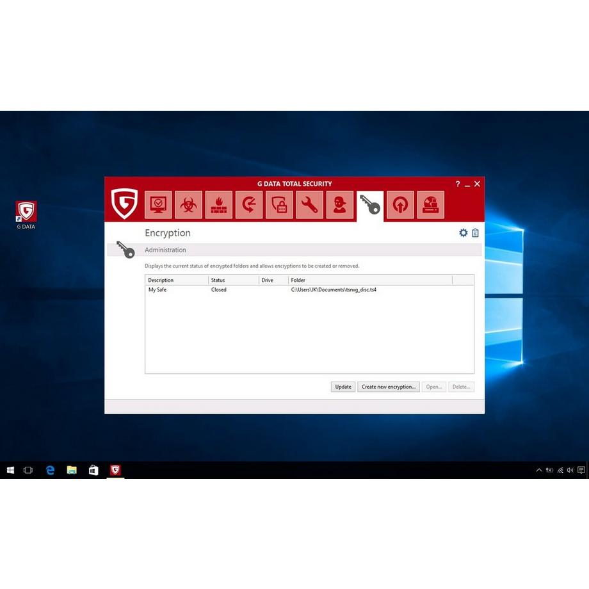Open the Parental control module icon
The image size is (589, 589).
[339, 204]
